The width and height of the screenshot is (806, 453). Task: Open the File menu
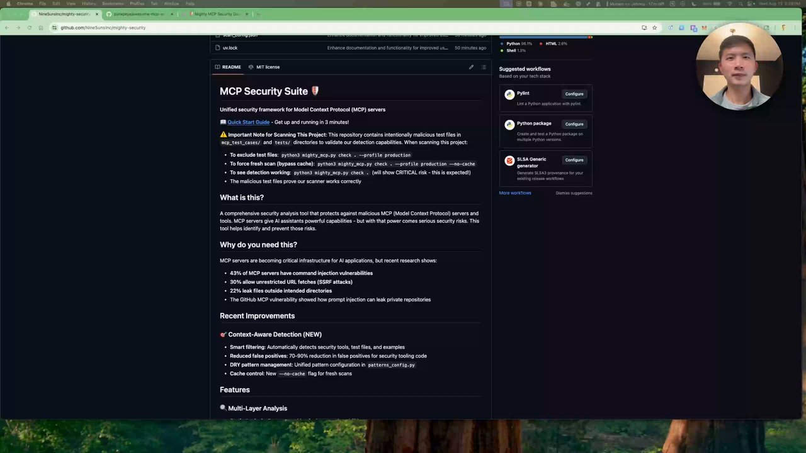[x=42, y=4]
